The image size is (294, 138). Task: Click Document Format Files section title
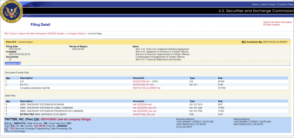17,72
